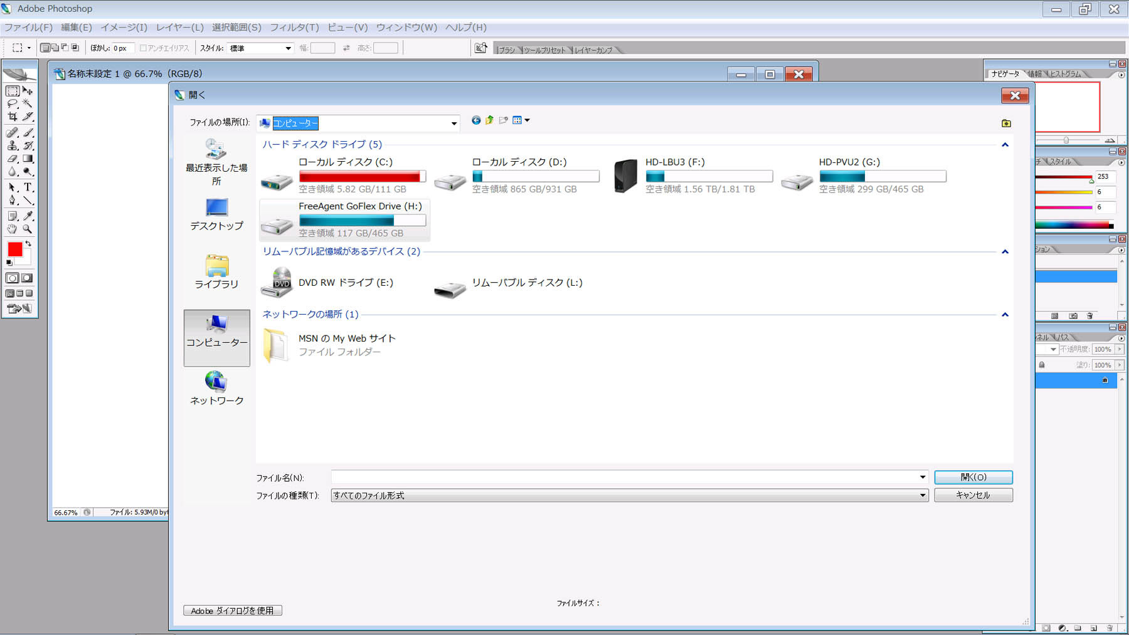Click the キャンセル button
The width and height of the screenshot is (1129, 635).
coord(973,495)
